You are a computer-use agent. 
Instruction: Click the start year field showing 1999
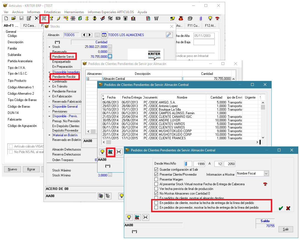(199, 164)
